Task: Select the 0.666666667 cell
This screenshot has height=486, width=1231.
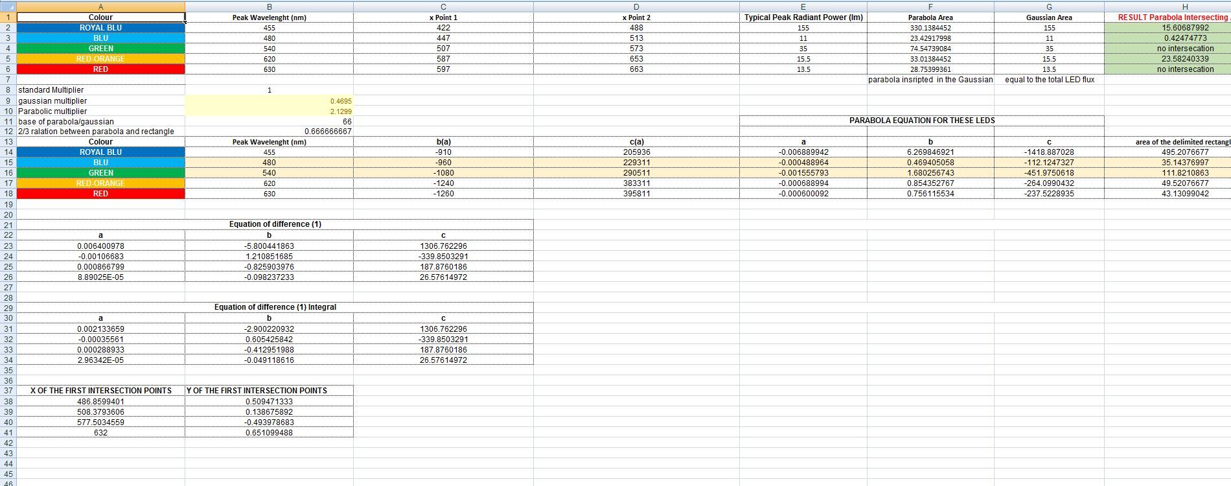Action: [269, 132]
